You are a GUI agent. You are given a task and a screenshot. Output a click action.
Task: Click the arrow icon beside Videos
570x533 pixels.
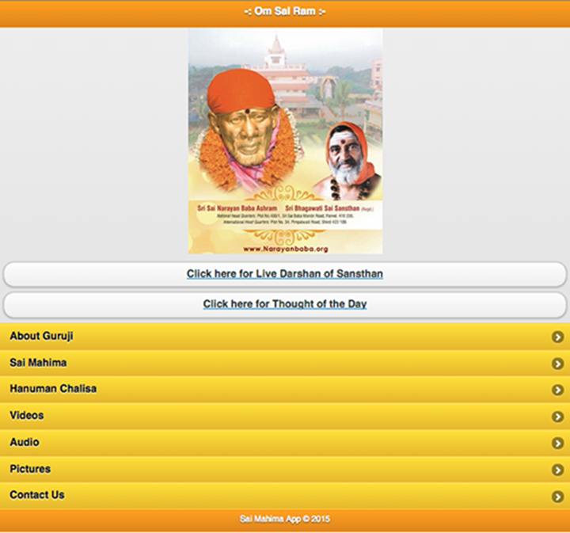[557, 417]
